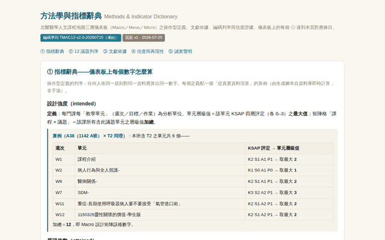Click unit cell 病人行為與全人照護-

click(x=160, y=170)
